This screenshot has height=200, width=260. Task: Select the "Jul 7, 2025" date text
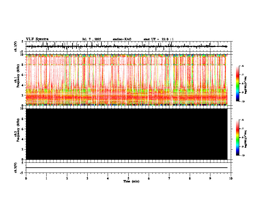tap(92, 39)
